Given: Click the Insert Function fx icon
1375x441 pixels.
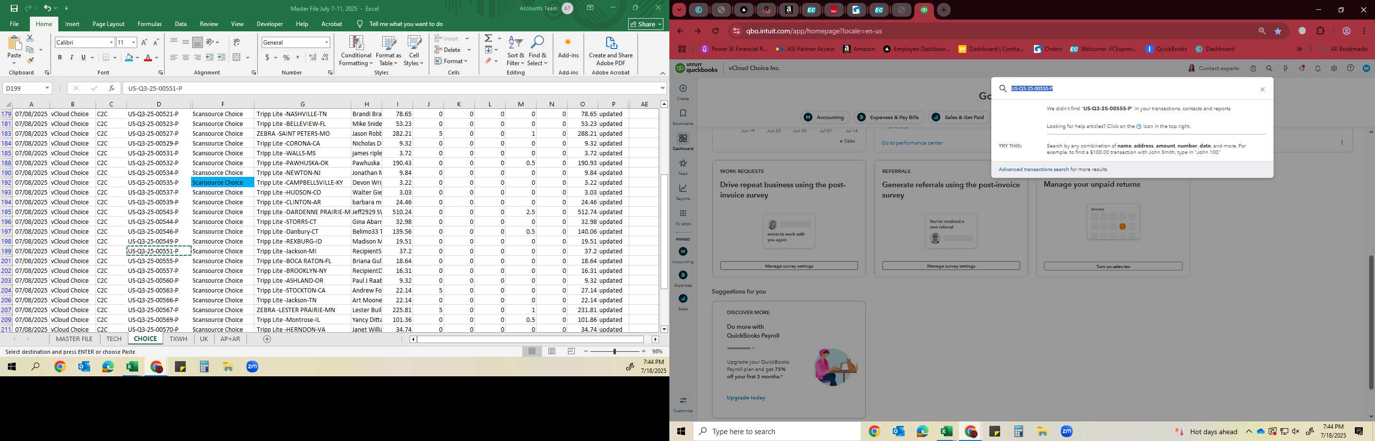Looking at the screenshot, I should [111, 88].
